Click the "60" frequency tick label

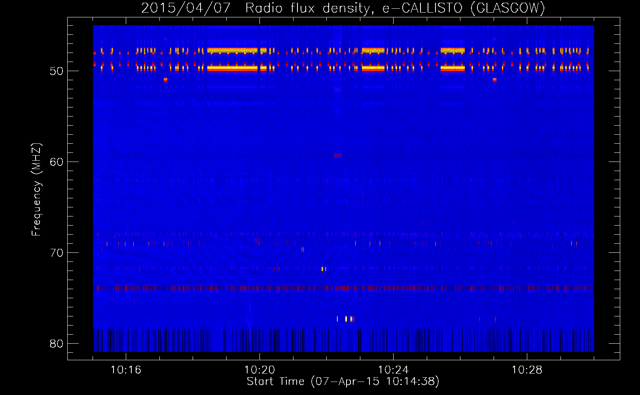click(57, 162)
